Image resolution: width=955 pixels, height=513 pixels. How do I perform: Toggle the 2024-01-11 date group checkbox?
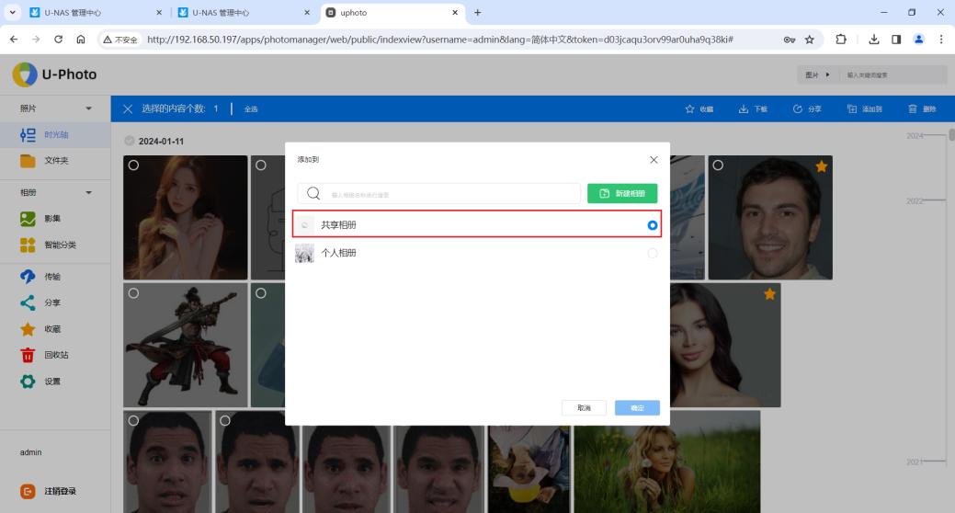[x=130, y=142]
